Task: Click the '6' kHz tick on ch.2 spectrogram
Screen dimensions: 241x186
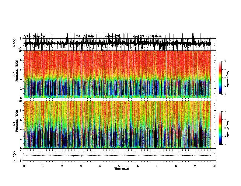Action: pyautogui.click(x=21, y=120)
